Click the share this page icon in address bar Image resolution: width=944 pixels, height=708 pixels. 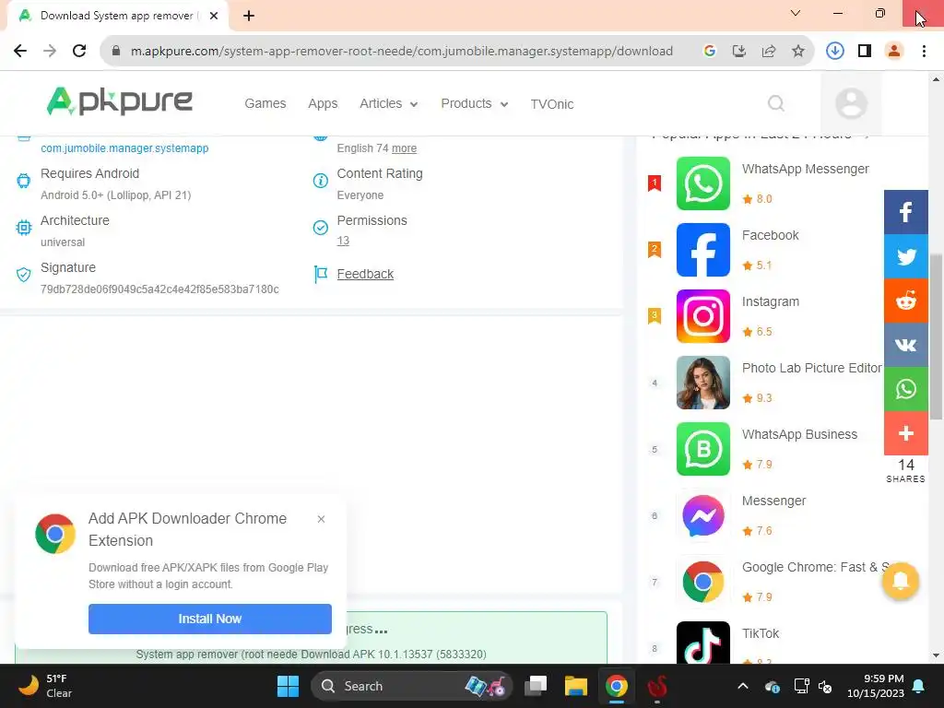769,52
